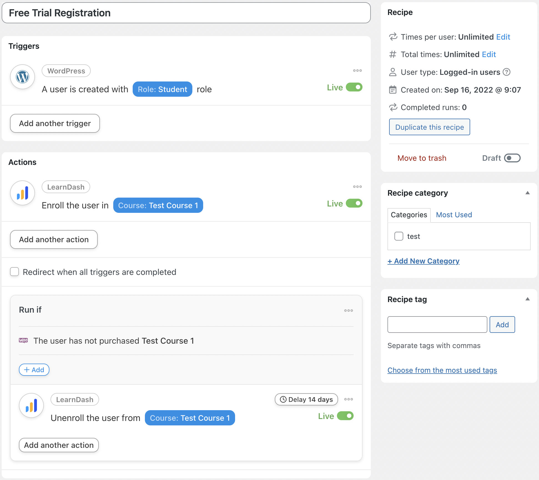
Task: Check the test recipe category
Action: 399,236
